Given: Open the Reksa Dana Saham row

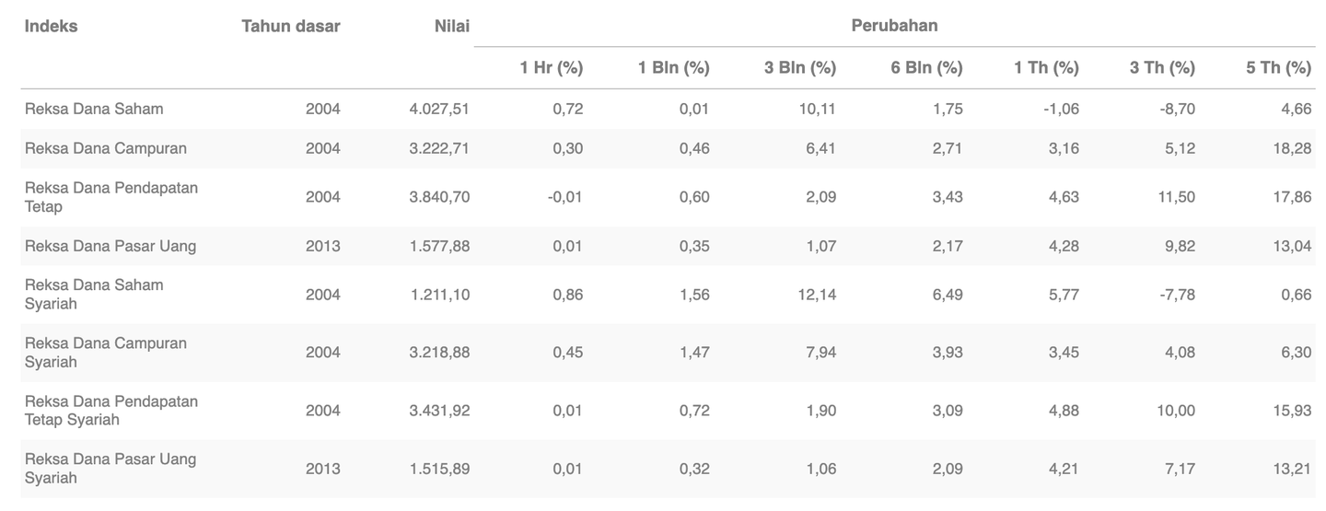Looking at the screenshot, I should [x=94, y=109].
